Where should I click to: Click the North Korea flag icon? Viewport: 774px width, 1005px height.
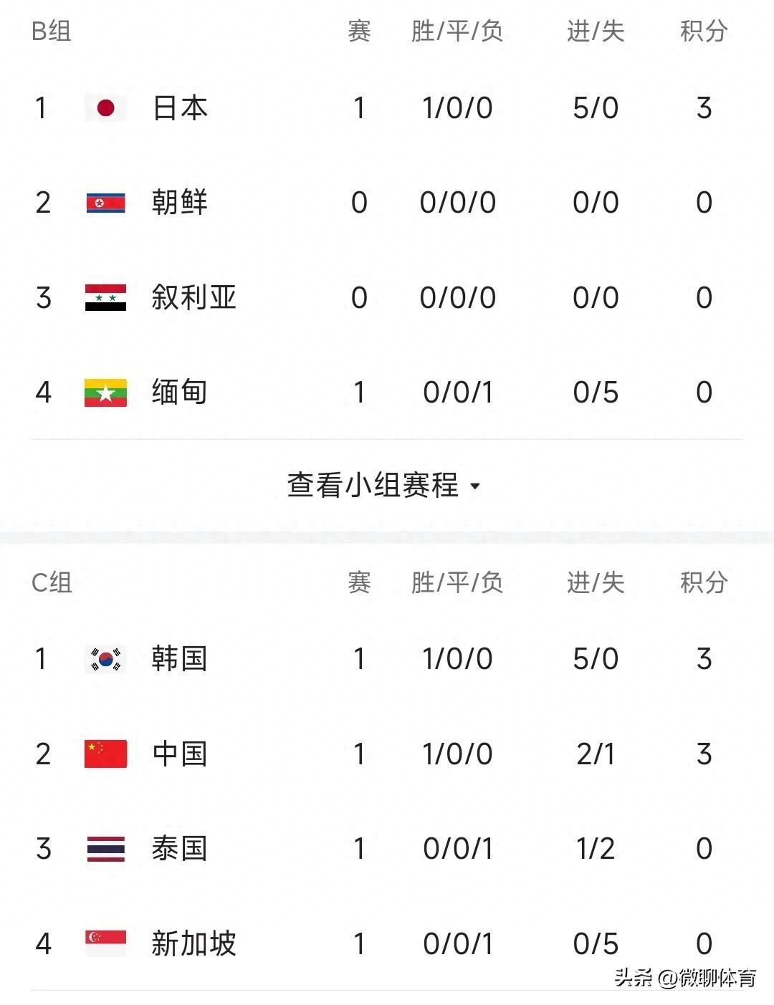click(105, 203)
